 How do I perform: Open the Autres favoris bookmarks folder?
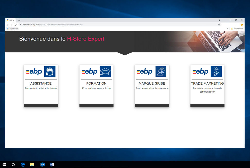tap(237, 28)
